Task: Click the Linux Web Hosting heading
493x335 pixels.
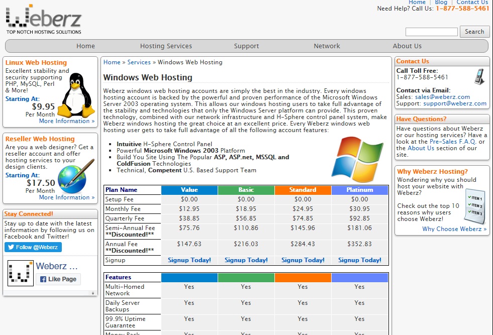Action: (36, 63)
